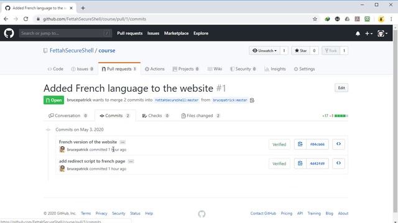Open the Actions tab
The height and width of the screenshot is (223, 398).
click(155, 69)
